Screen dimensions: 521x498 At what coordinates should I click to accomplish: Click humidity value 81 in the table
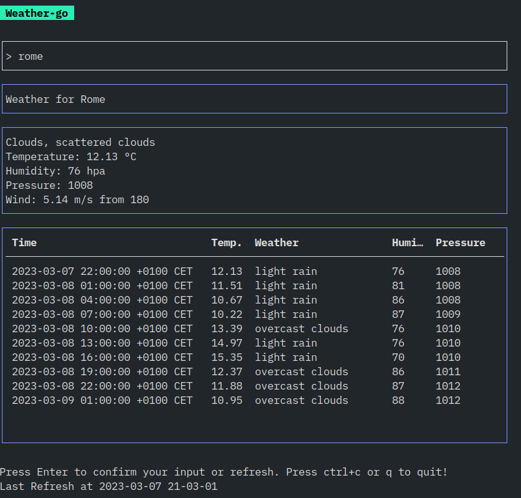[x=398, y=285]
